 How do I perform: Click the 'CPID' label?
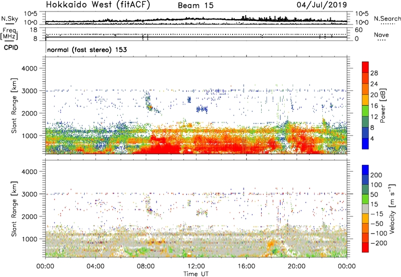(11, 47)
